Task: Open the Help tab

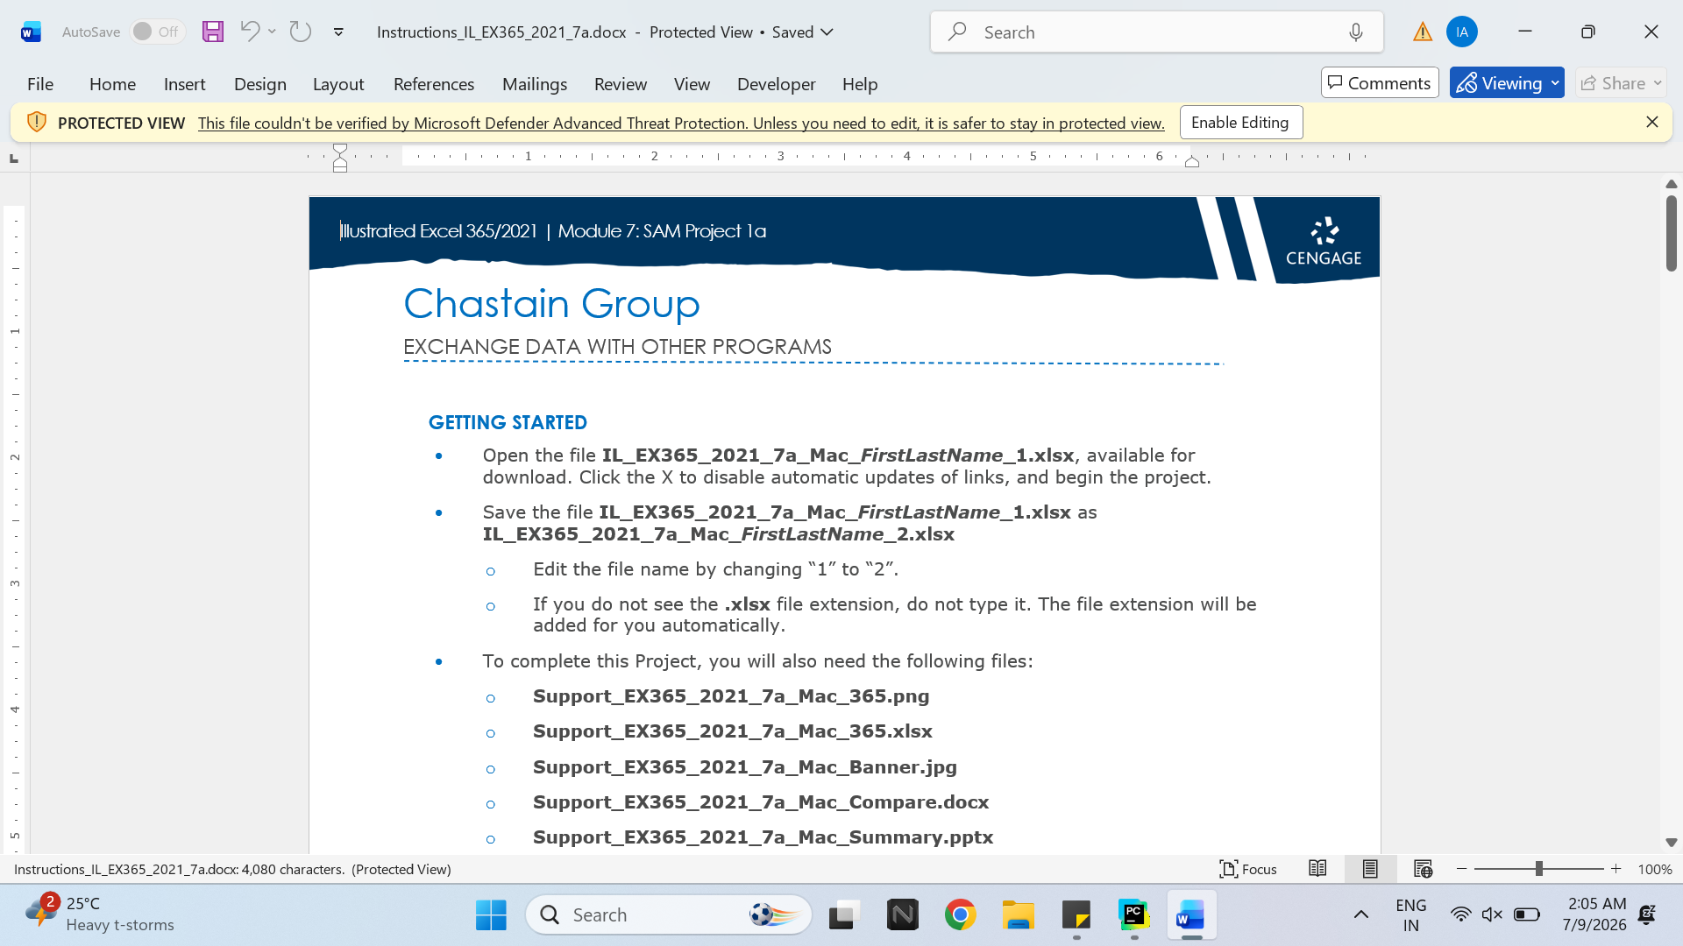Action: point(860,84)
